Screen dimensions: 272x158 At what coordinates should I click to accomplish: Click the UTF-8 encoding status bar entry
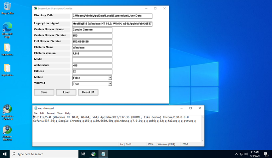click(185, 144)
